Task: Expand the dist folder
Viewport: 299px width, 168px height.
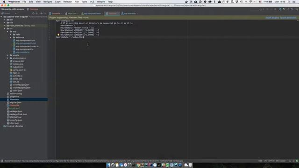Action: pyautogui.click(x=4, y=20)
